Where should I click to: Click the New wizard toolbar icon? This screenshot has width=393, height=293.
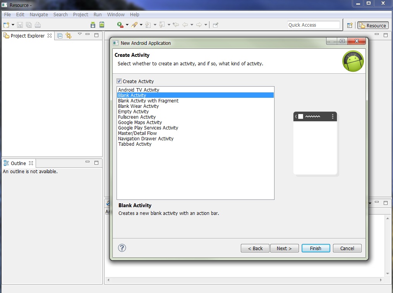click(6, 25)
